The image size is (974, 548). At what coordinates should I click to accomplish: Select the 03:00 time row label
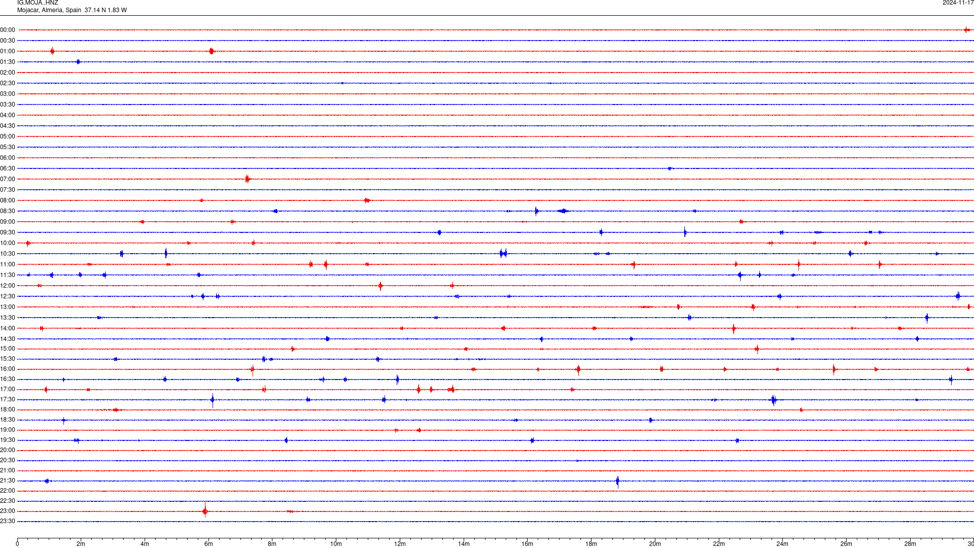pyautogui.click(x=8, y=94)
